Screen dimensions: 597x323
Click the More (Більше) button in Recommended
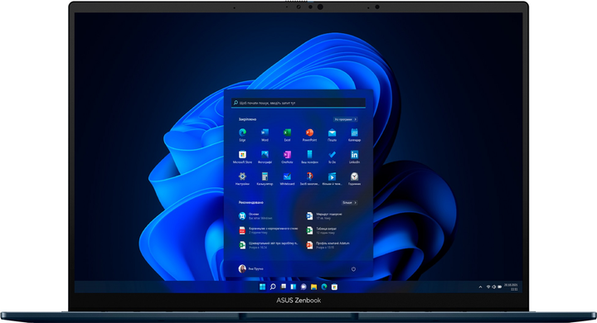pos(349,203)
